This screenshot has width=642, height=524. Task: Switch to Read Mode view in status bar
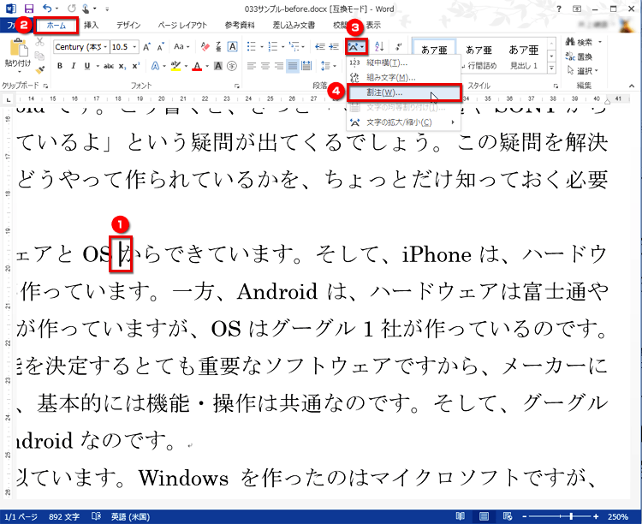(x=461, y=516)
